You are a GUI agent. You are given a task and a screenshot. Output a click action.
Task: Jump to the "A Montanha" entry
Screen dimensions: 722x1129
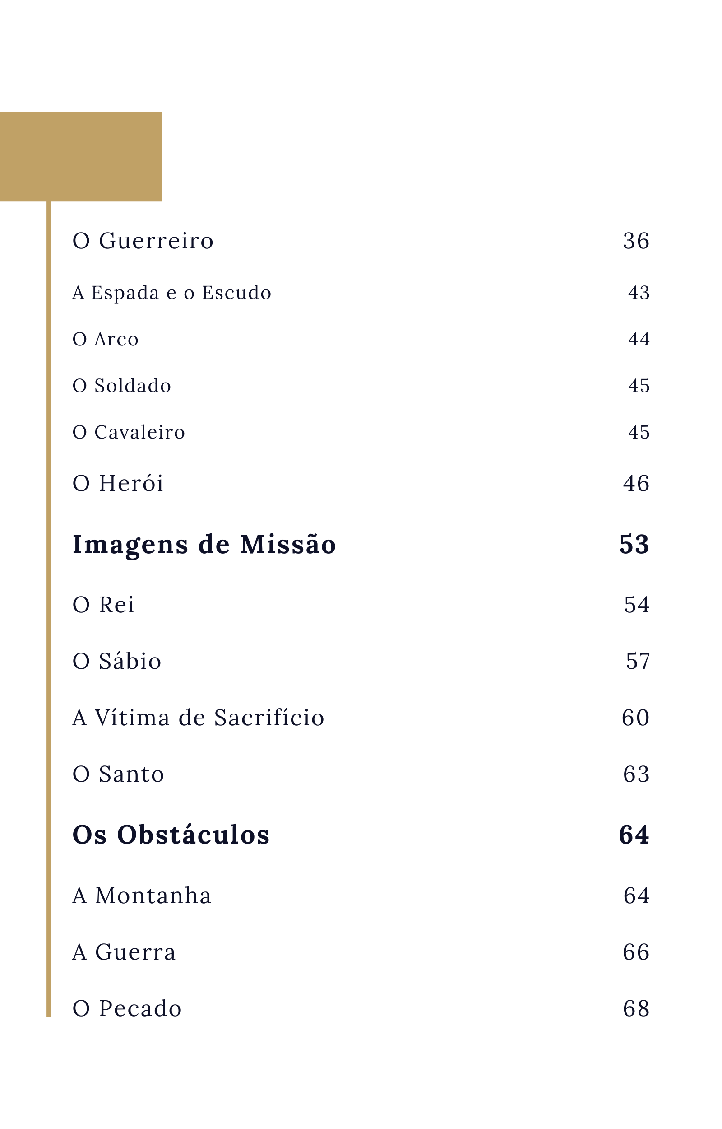[x=142, y=896]
